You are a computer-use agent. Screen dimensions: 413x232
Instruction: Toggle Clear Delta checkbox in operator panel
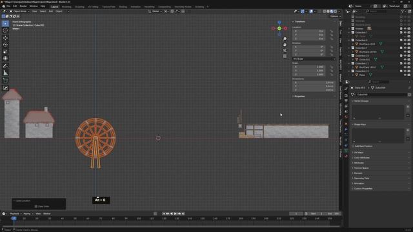pyautogui.click(x=36, y=206)
